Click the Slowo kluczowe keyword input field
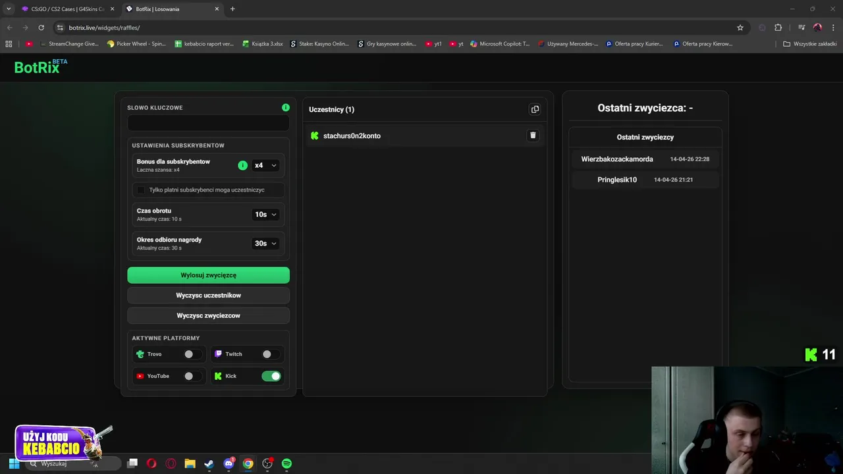 click(x=208, y=122)
